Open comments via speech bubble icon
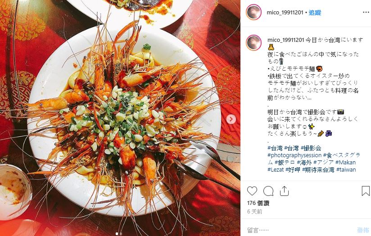This screenshot has height=236, width=371. pyautogui.click(x=268, y=191)
